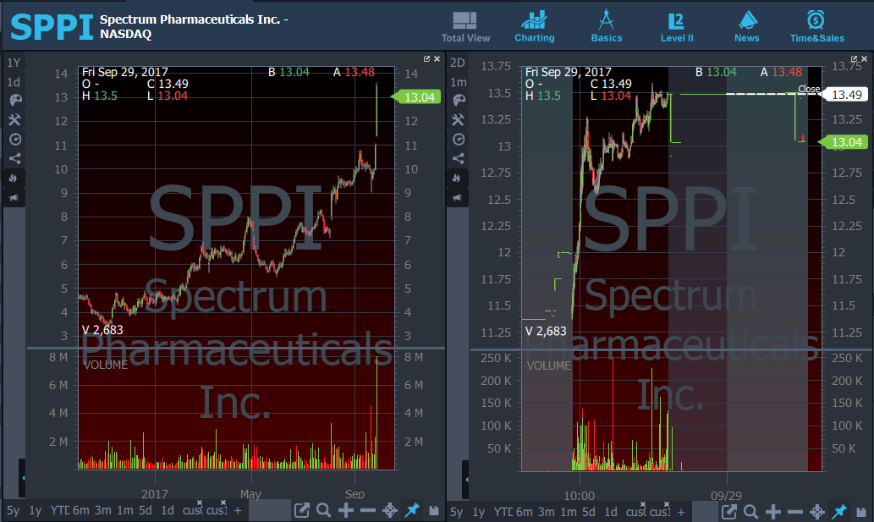Open the Charting window
The width and height of the screenshot is (874, 522).
point(534,26)
